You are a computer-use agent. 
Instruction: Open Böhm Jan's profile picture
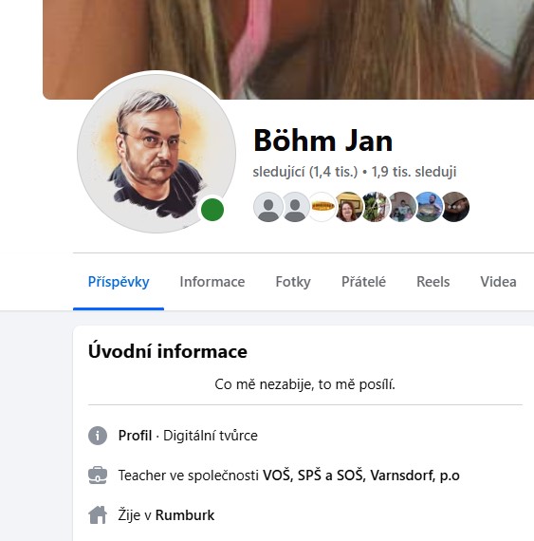click(157, 153)
